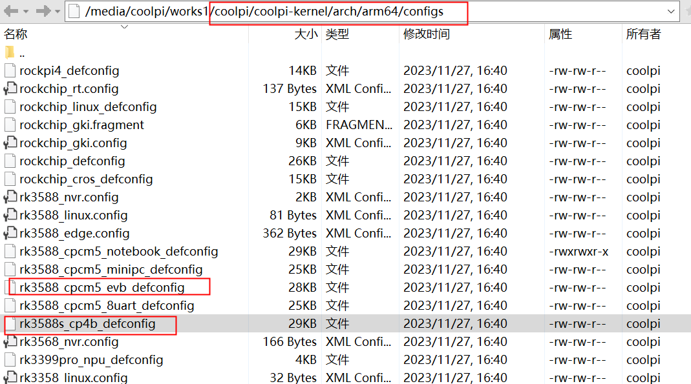Select the rk3588_nvr.config file icon

point(10,197)
